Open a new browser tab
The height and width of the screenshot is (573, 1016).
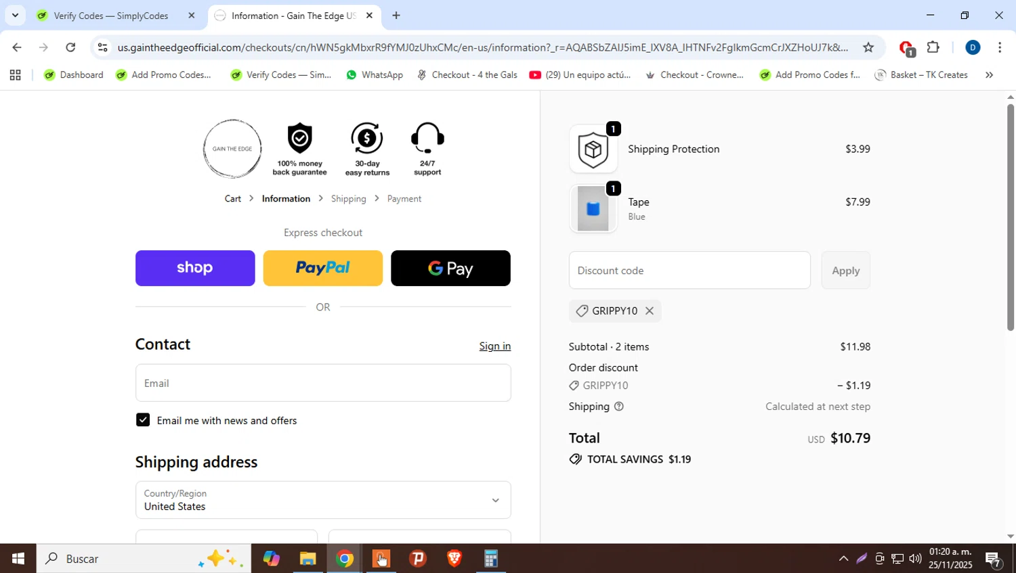tap(396, 16)
